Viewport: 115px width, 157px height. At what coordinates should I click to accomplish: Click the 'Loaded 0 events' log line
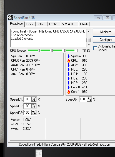[x=22, y=39]
